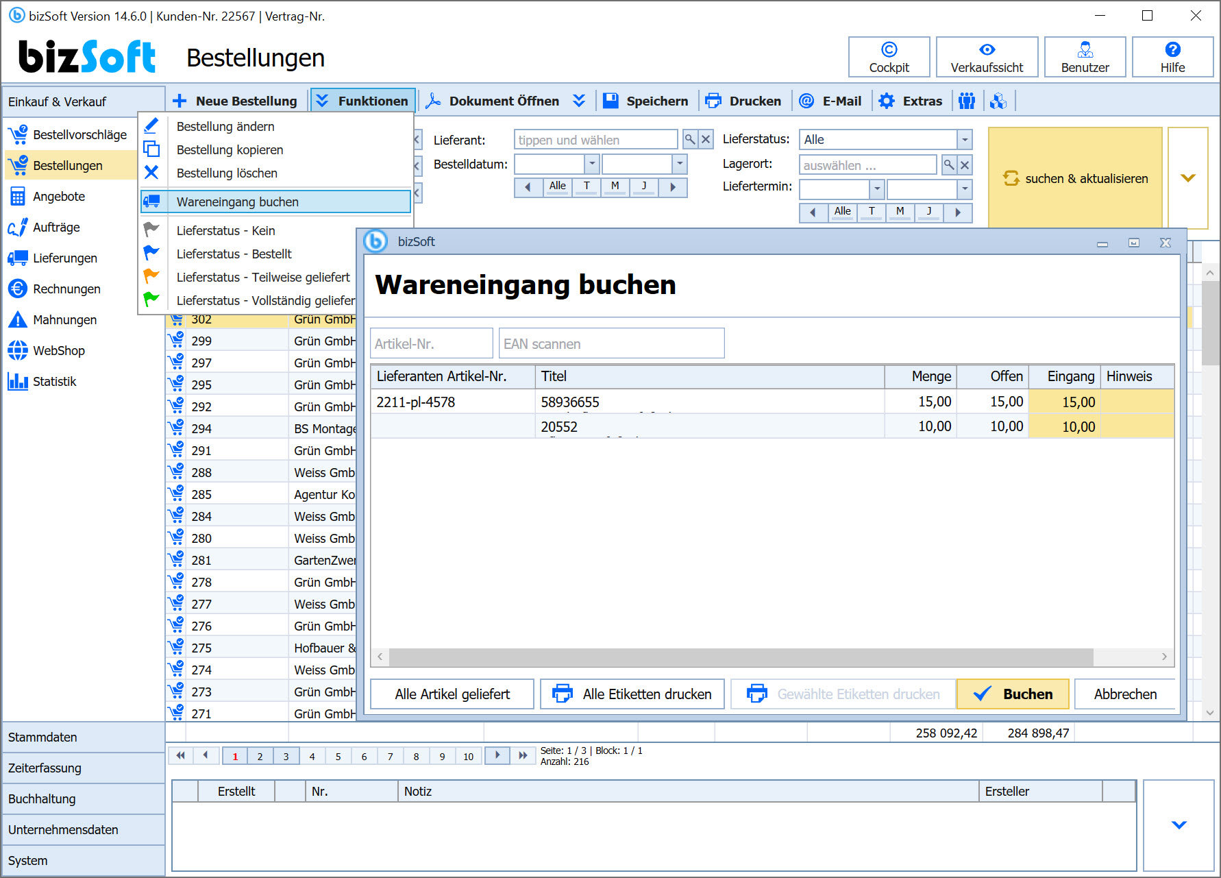Click cart icon of order 284
This screenshot has height=878, width=1221.
[x=176, y=515]
